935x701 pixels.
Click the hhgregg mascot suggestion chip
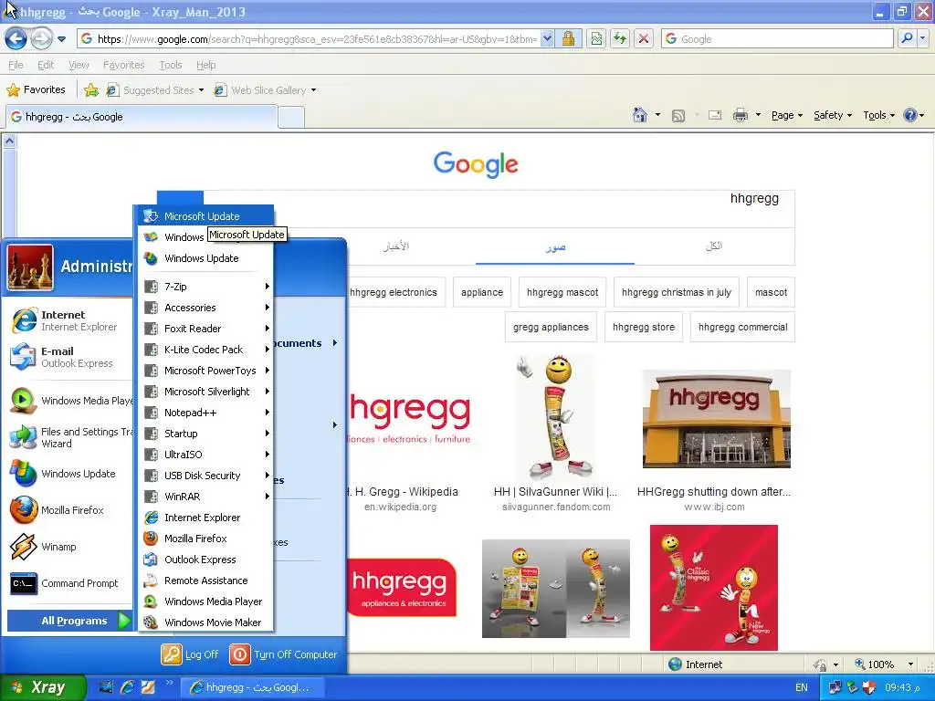[x=562, y=292]
